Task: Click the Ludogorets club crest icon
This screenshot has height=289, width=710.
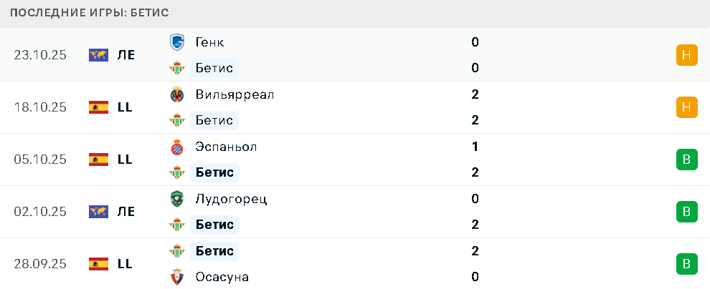Action: (x=176, y=199)
